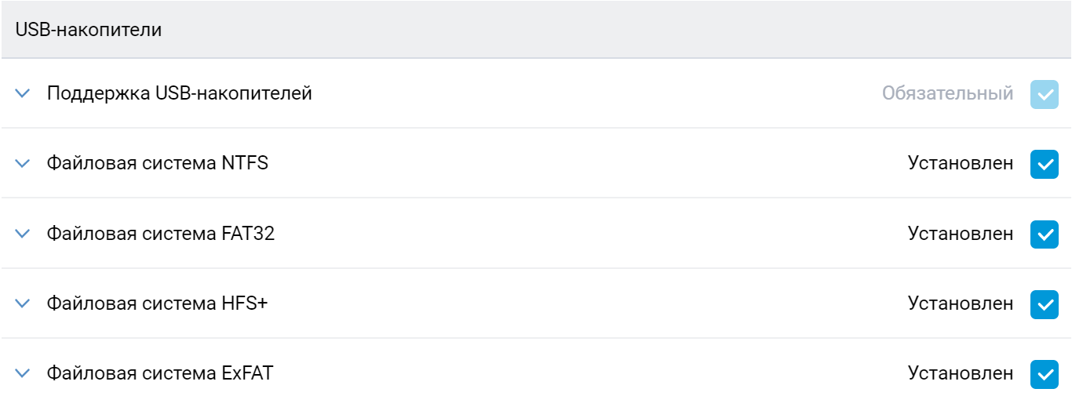Screen dimensions: 1072x407
Task: Click Установлен status next to HFS+
Action: pos(961,304)
